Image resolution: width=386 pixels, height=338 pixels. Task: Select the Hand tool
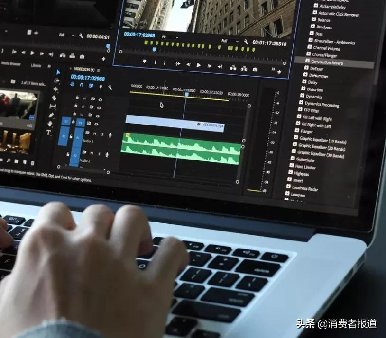50,124
